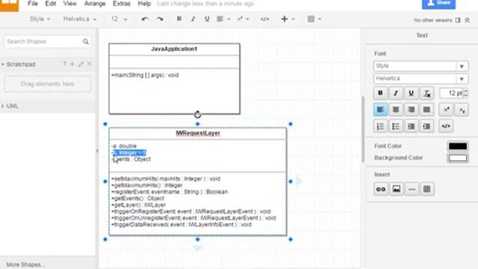
Task: Justify text in the Font panel
Action: pyautogui.click(x=426, y=110)
